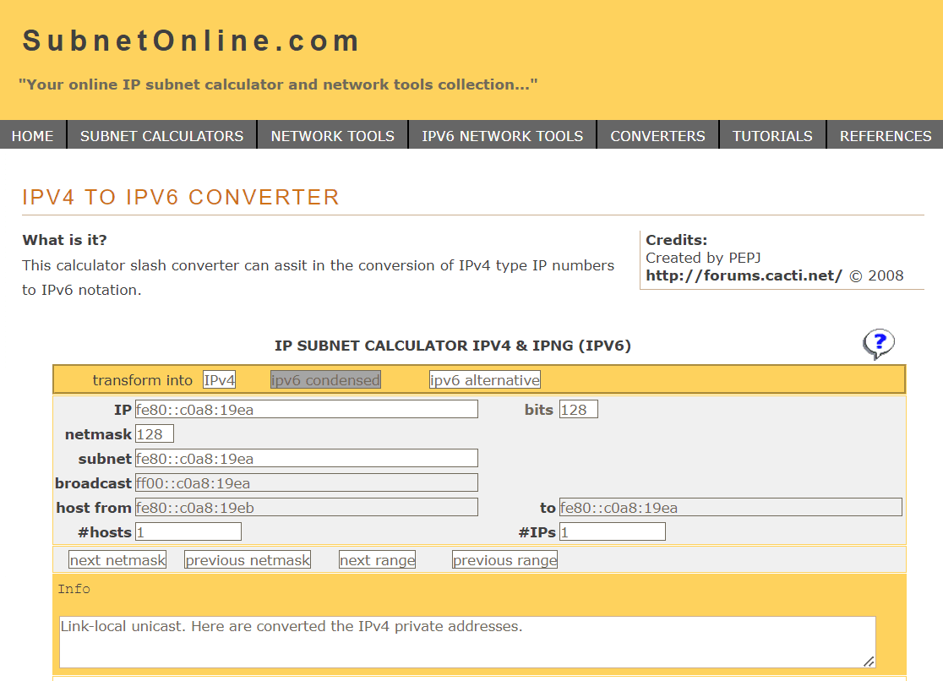Focus the bits input field
Image resolution: width=943 pixels, height=681 pixels.
point(579,409)
